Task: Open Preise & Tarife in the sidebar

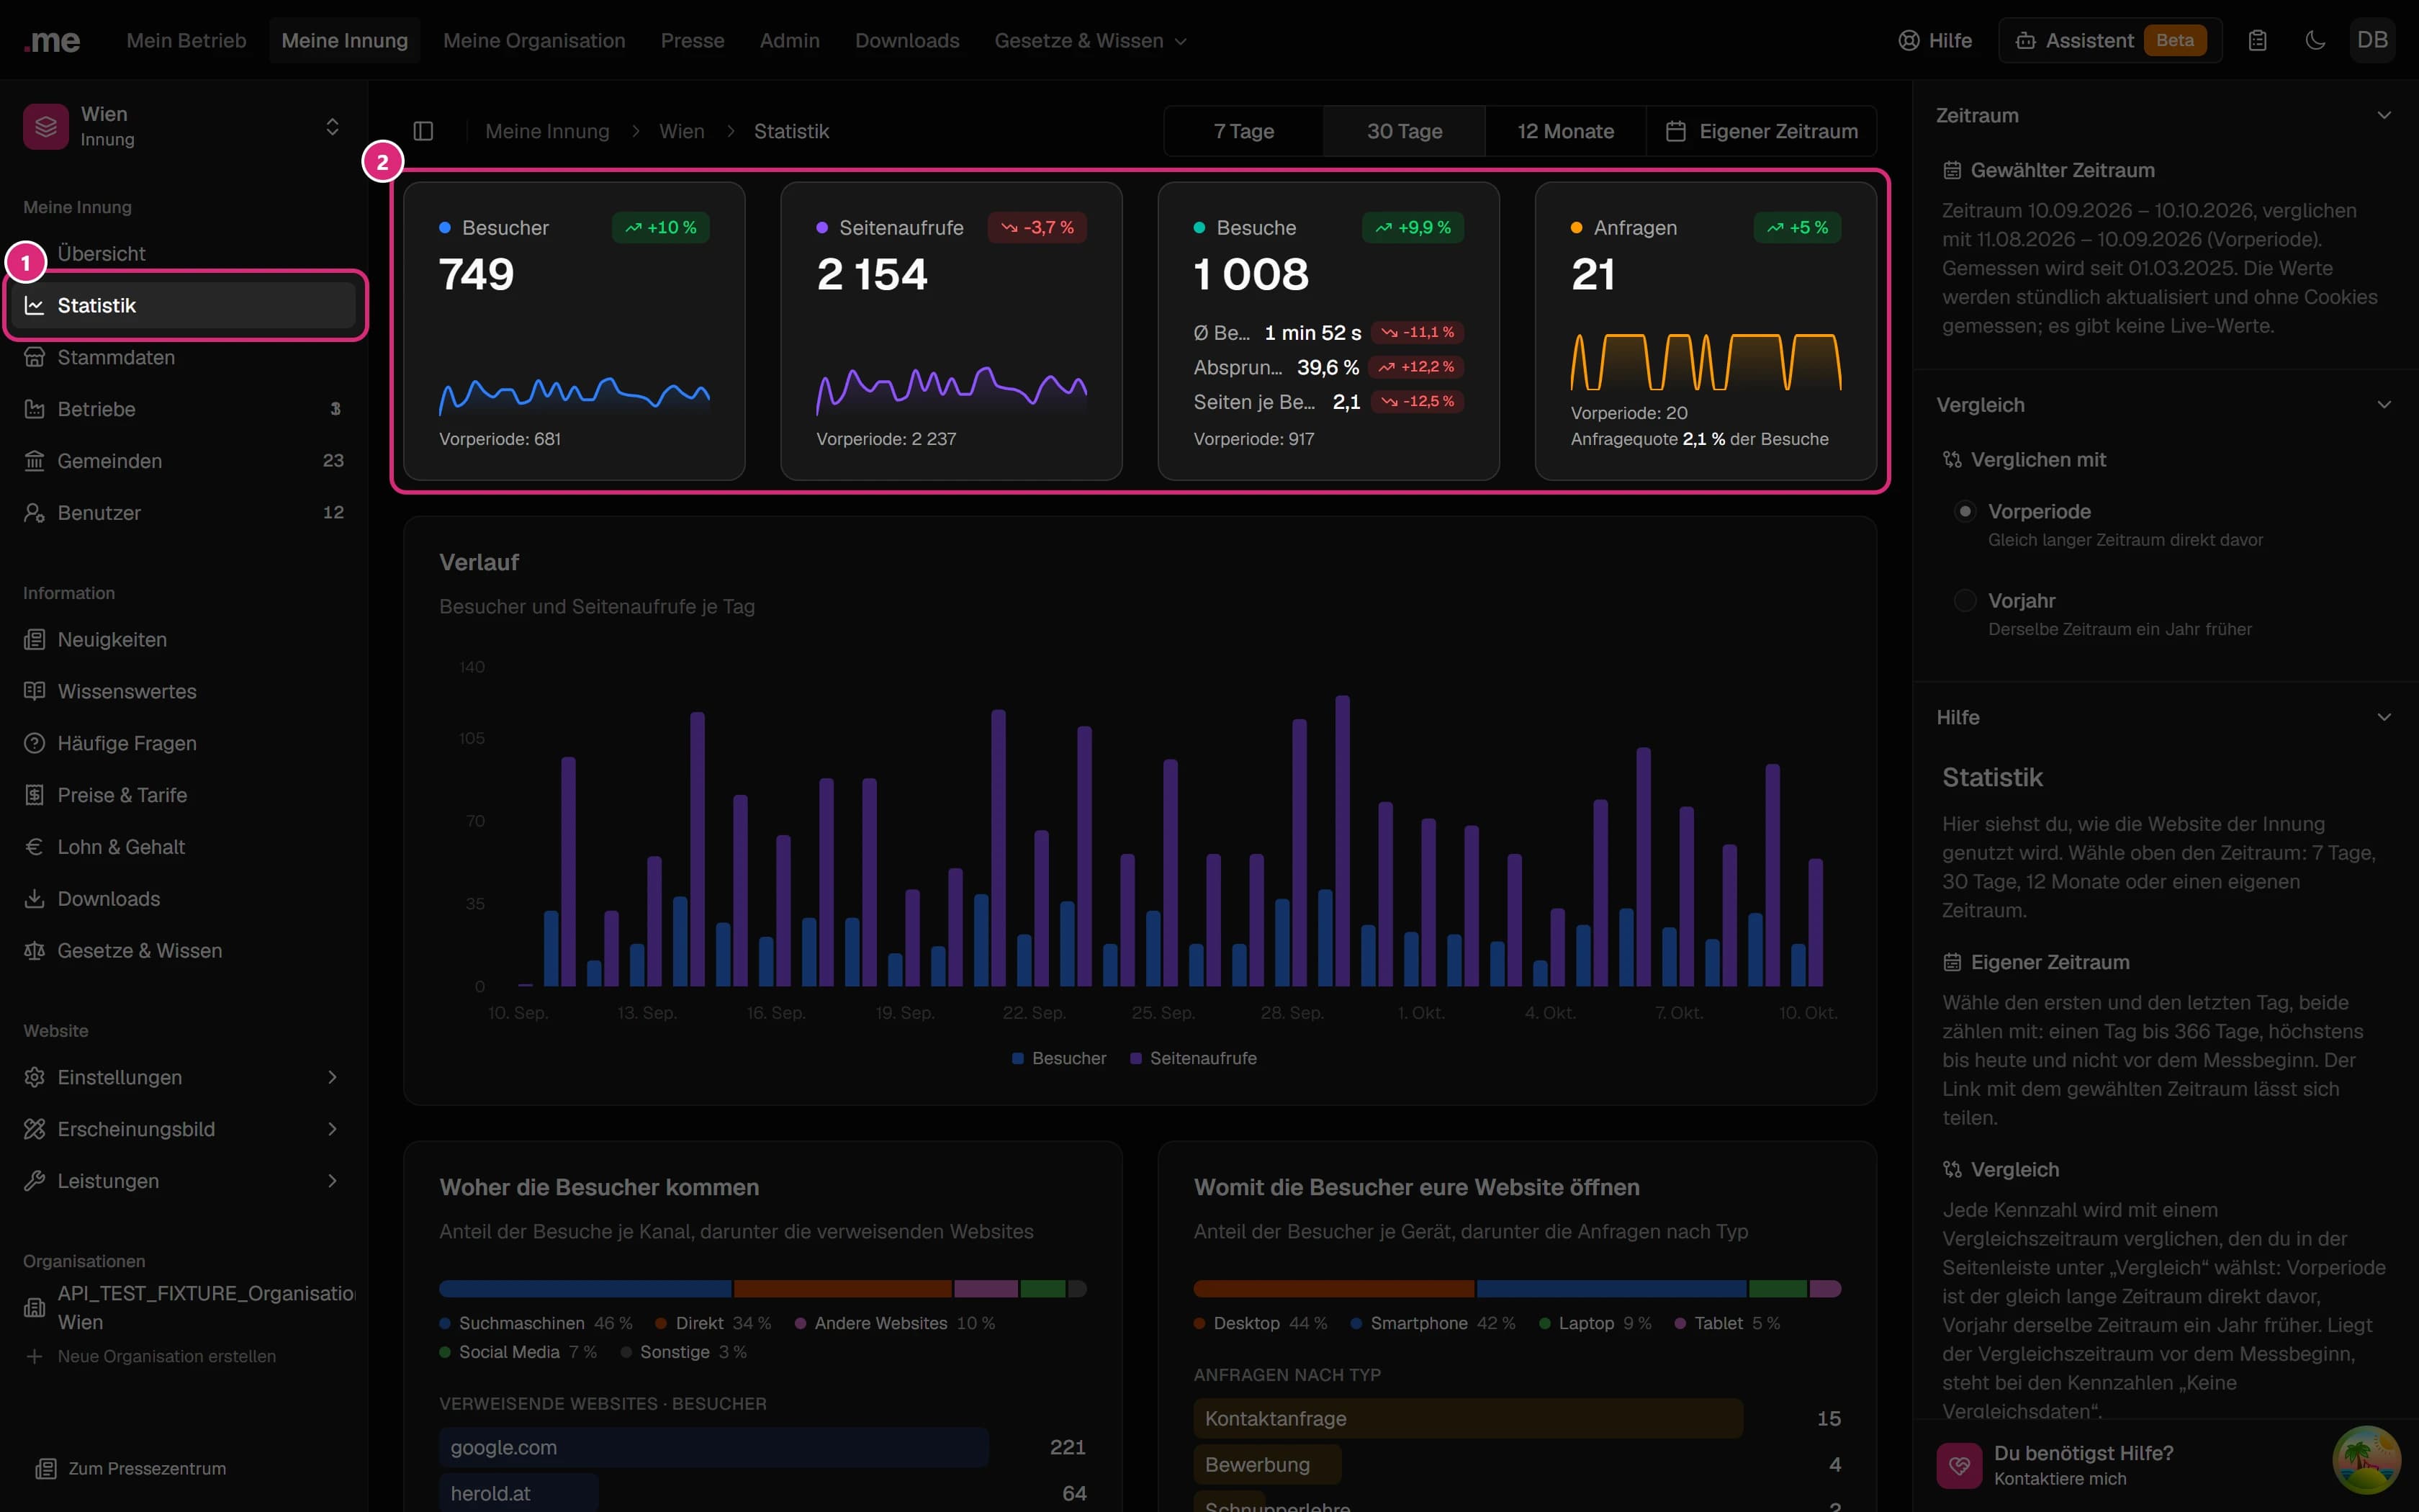Action: click(185, 795)
